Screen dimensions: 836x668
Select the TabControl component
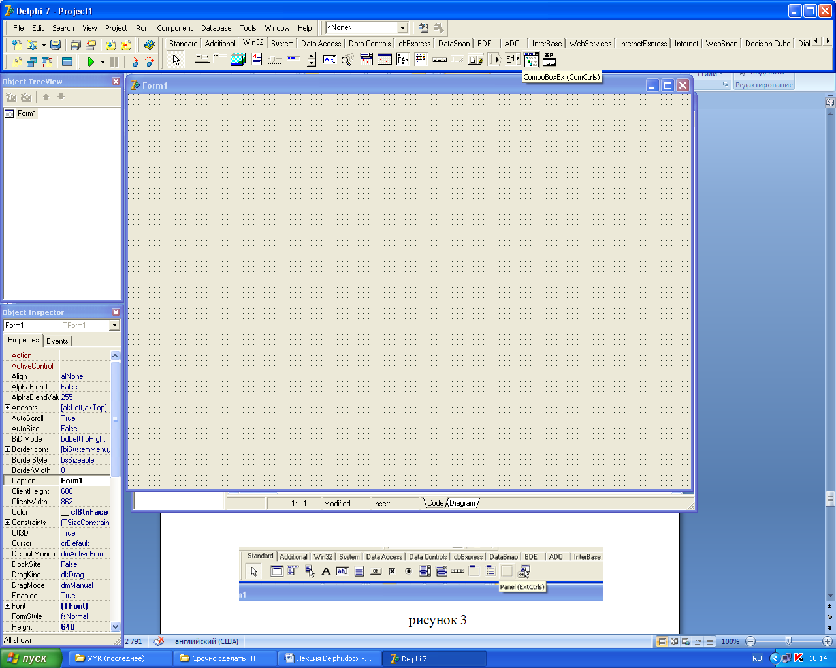tap(202, 59)
